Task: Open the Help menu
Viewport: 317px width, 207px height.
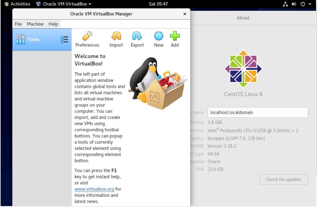Action: (53, 24)
